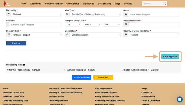
Task: Open Blogs link in the footer
Action: 144,89
